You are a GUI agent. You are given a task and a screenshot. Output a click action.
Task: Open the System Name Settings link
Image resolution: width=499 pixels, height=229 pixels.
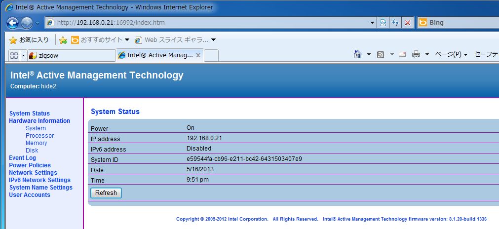(41, 188)
